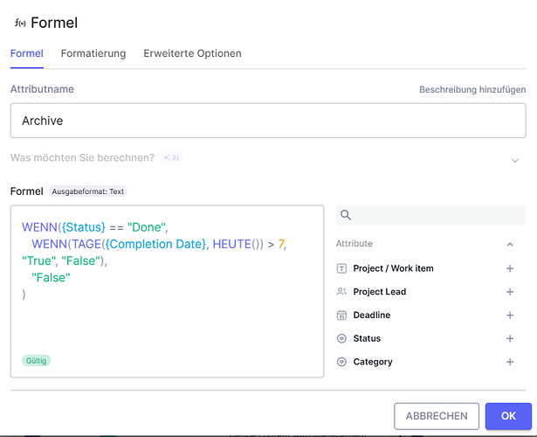Expand the 'Was möchten Sie berechnen?' chevron

(515, 161)
